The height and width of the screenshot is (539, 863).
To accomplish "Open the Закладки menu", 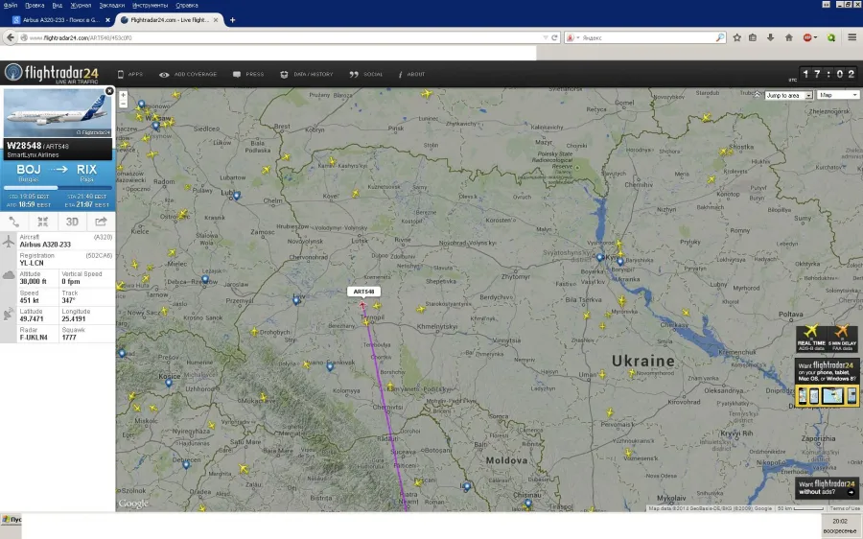I will pos(112,5).
